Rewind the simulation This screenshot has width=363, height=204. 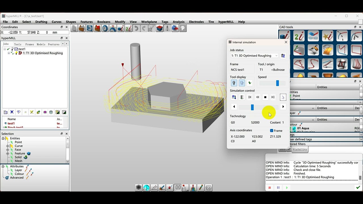(258, 97)
